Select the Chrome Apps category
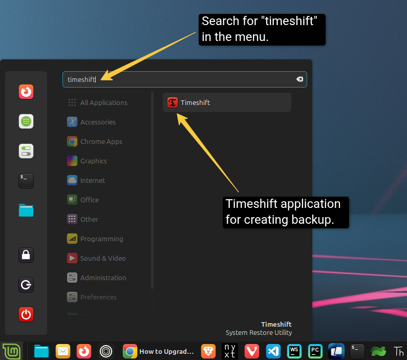 [95, 141]
